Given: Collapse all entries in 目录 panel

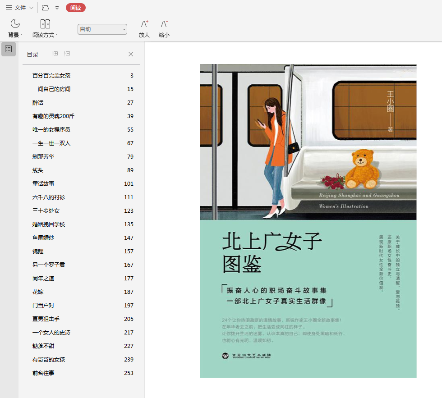Looking at the screenshot, I should point(67,54).
